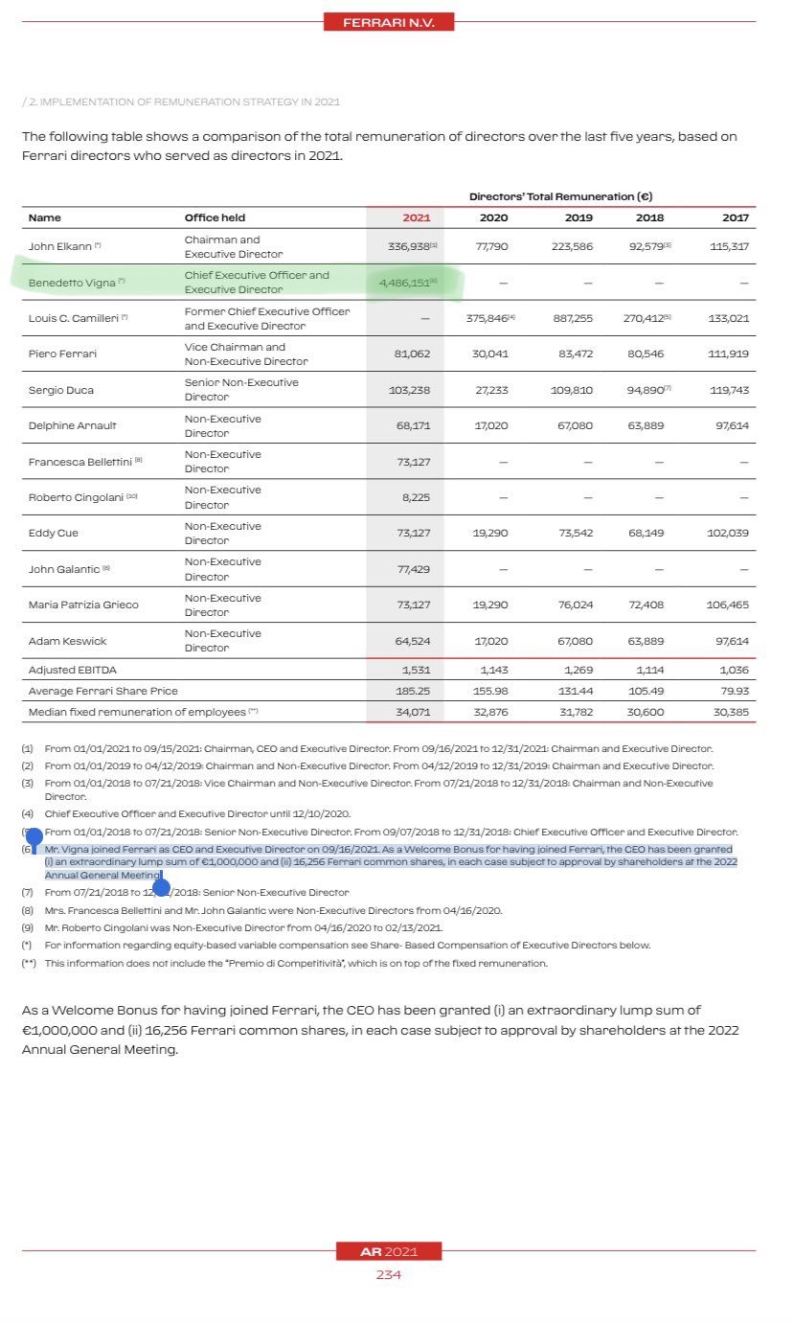This screenshot has height=1324, width=793.
Task: Select the name Delphine Arnault
Action: coord(72,425)
